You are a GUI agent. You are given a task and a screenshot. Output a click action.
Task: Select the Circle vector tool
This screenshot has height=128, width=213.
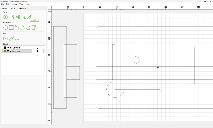pos(6,28)
